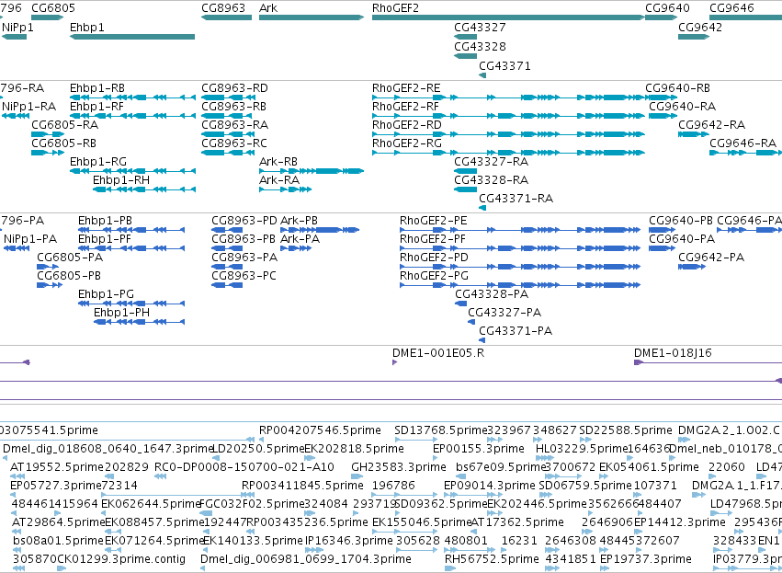Select the Ark-RB transcript label
This screenshot has width=782, height=573.
pos(278,162)
